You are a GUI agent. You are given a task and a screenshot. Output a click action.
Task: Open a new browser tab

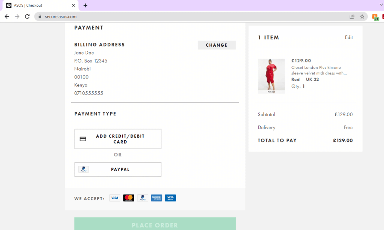[x=85, y=5]
